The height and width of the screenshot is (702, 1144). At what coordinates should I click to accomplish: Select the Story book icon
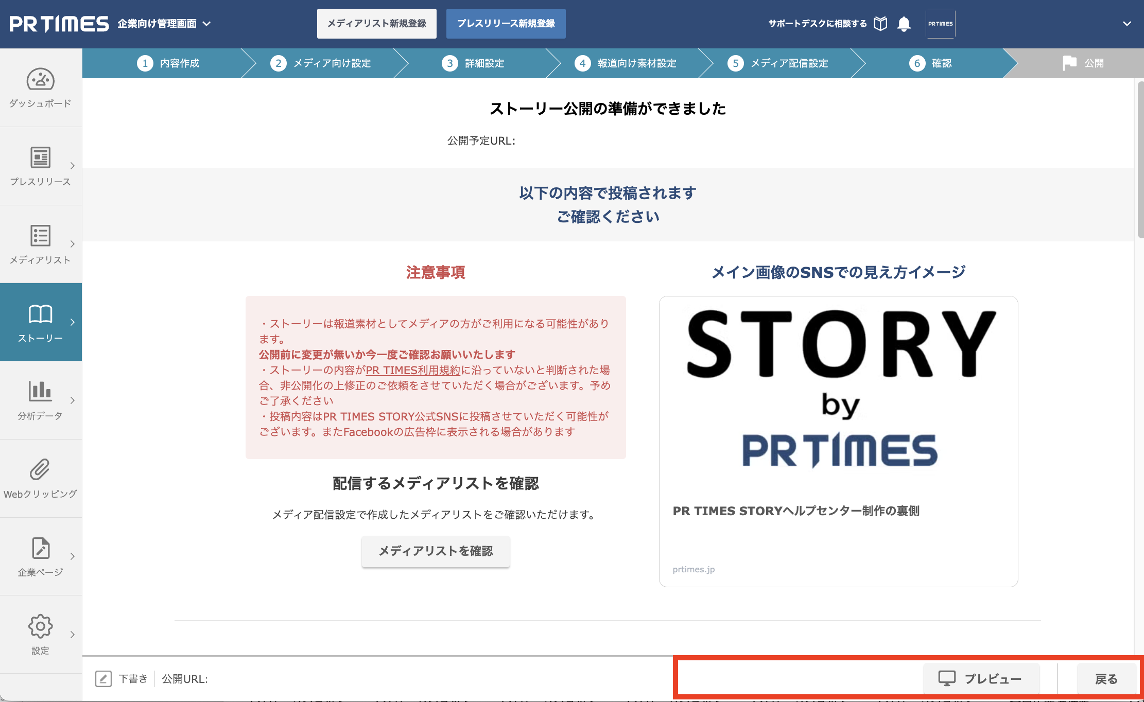click(40, 313)
